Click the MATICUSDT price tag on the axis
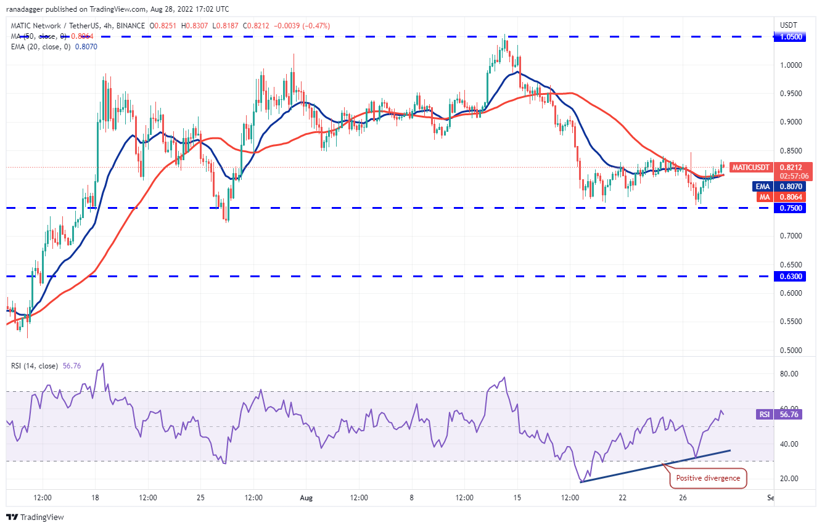This screenshot has height=528, width=822. click(751, 167)
